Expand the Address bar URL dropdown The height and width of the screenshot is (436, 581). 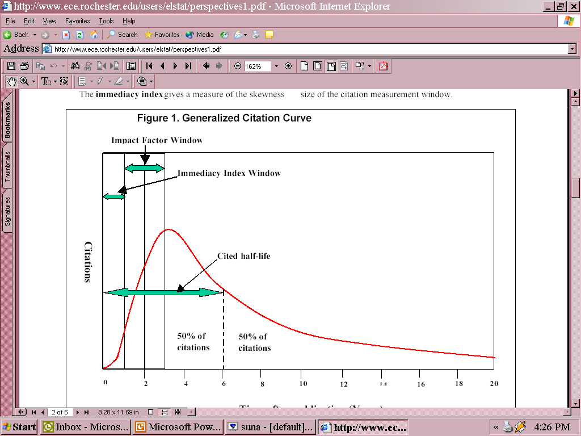coord(572,49)
